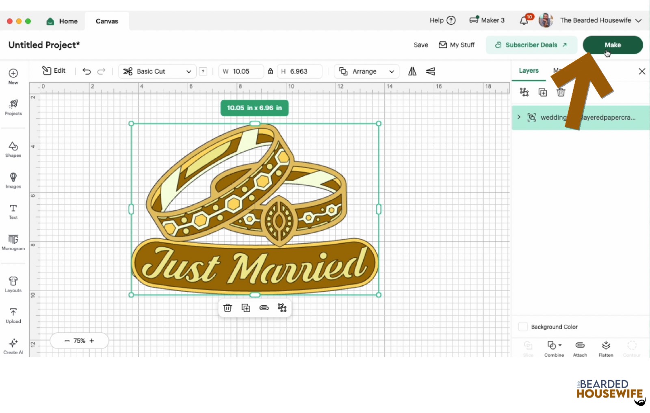Open the Shapes tool in sidebar
650x413 pixels.
[13, 149]
